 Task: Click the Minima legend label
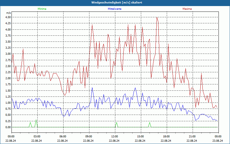pyautogui.click(x=42, y=9)
